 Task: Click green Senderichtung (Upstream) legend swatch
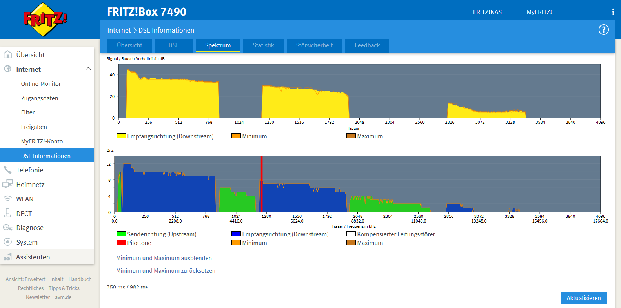pos(121,234)
